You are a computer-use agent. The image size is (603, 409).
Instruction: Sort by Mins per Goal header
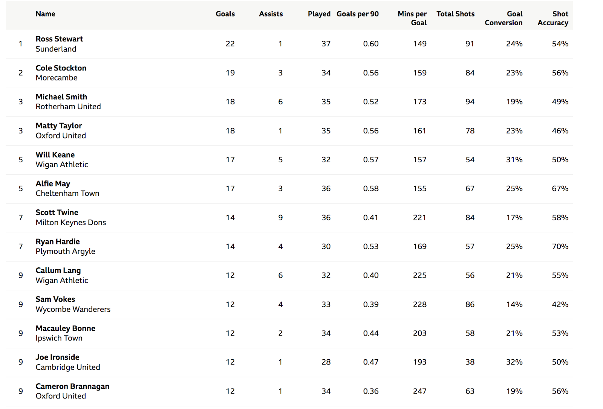tap(412, 18)
